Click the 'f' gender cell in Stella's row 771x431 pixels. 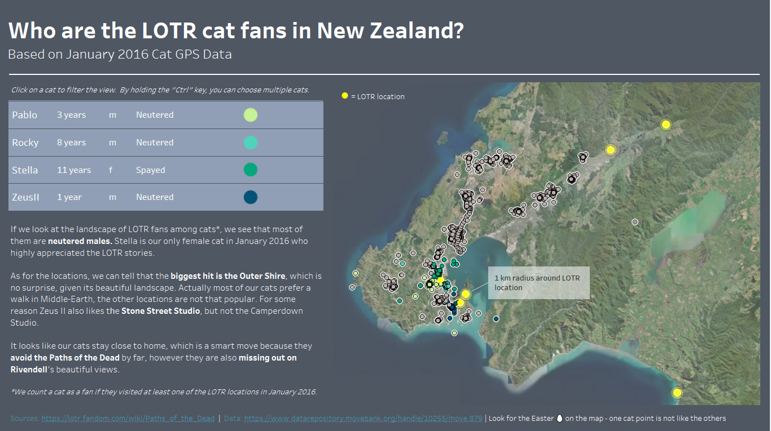point(111,170)
